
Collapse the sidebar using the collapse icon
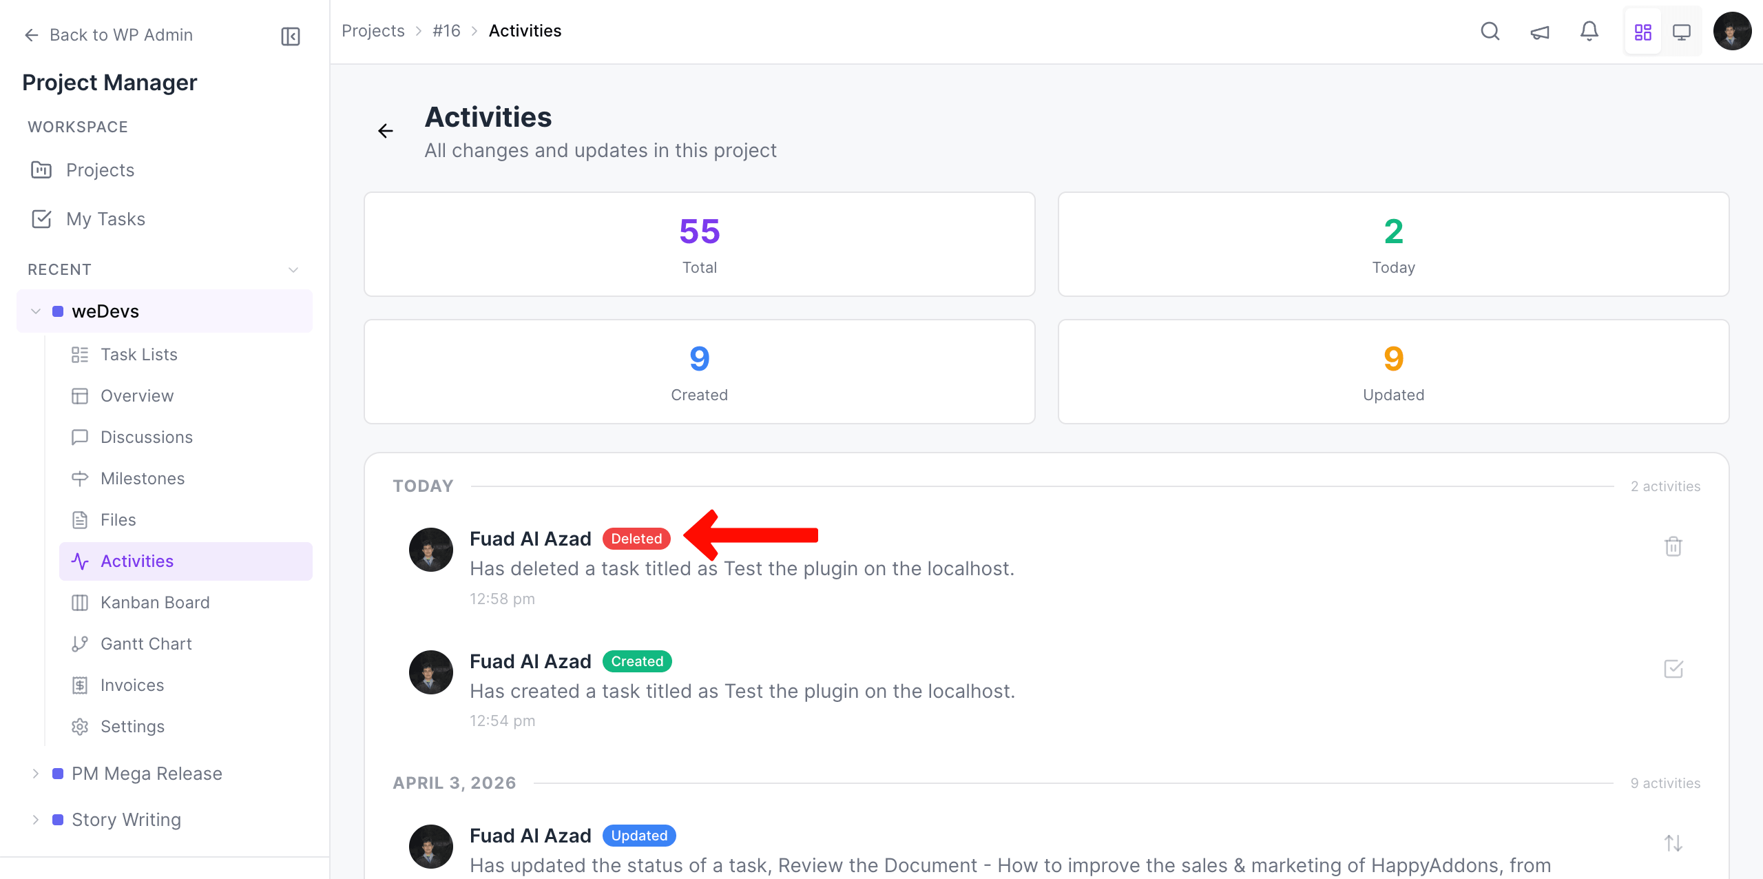tap(290, 36)
